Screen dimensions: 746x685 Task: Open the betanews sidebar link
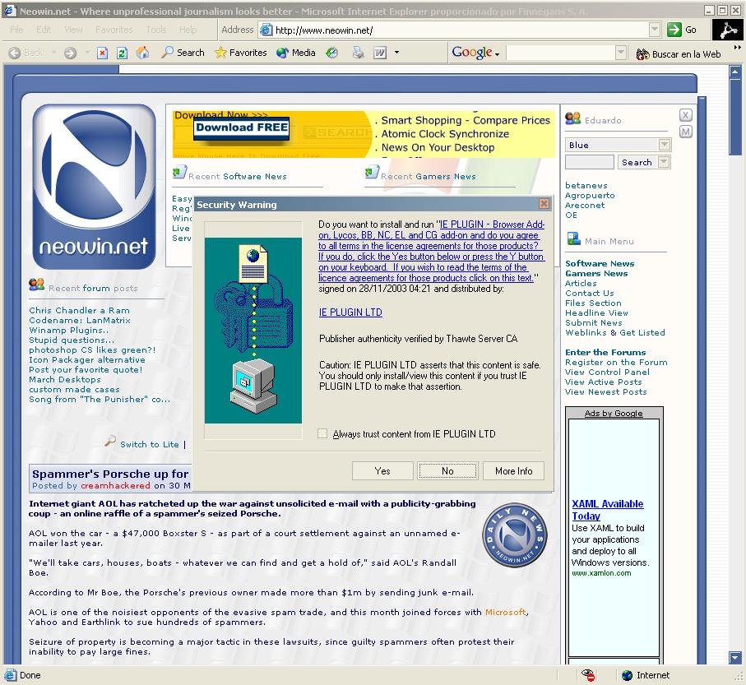click(x=586, y=185)
